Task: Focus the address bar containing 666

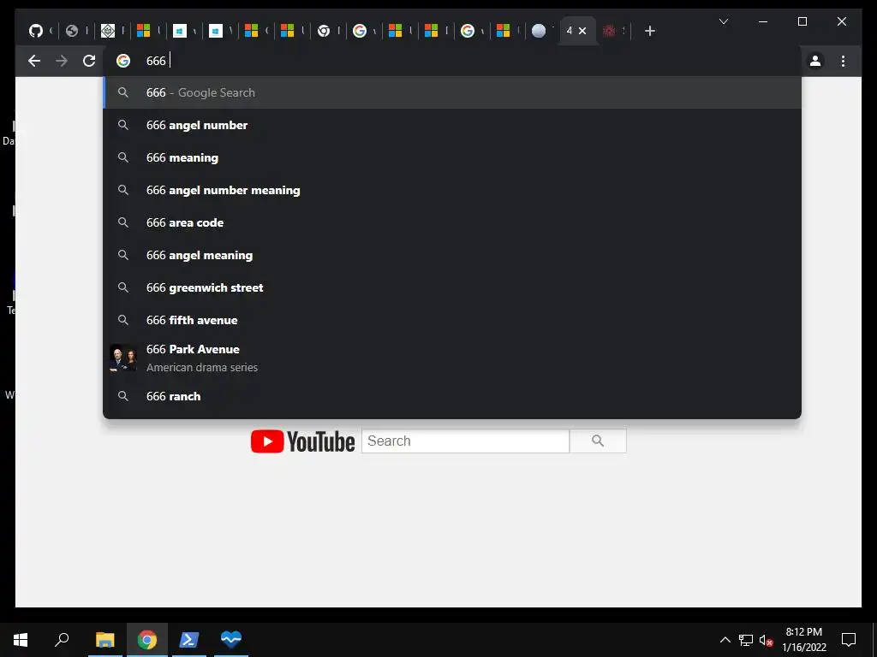Action: pyautogui.click(x=452, y=61)
